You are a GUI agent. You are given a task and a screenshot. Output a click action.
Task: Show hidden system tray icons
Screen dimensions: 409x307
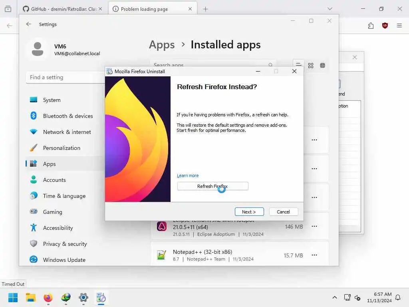pyautogui.click(x=335, y=297)
